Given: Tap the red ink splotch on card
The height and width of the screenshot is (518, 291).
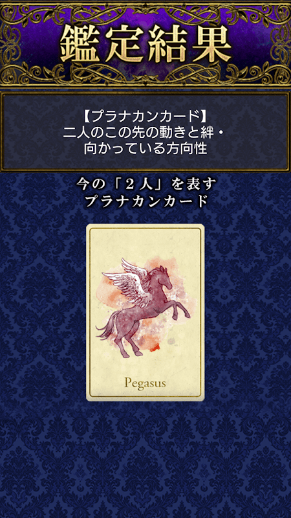Looking at the screenshot, I should tap(154, 346).
